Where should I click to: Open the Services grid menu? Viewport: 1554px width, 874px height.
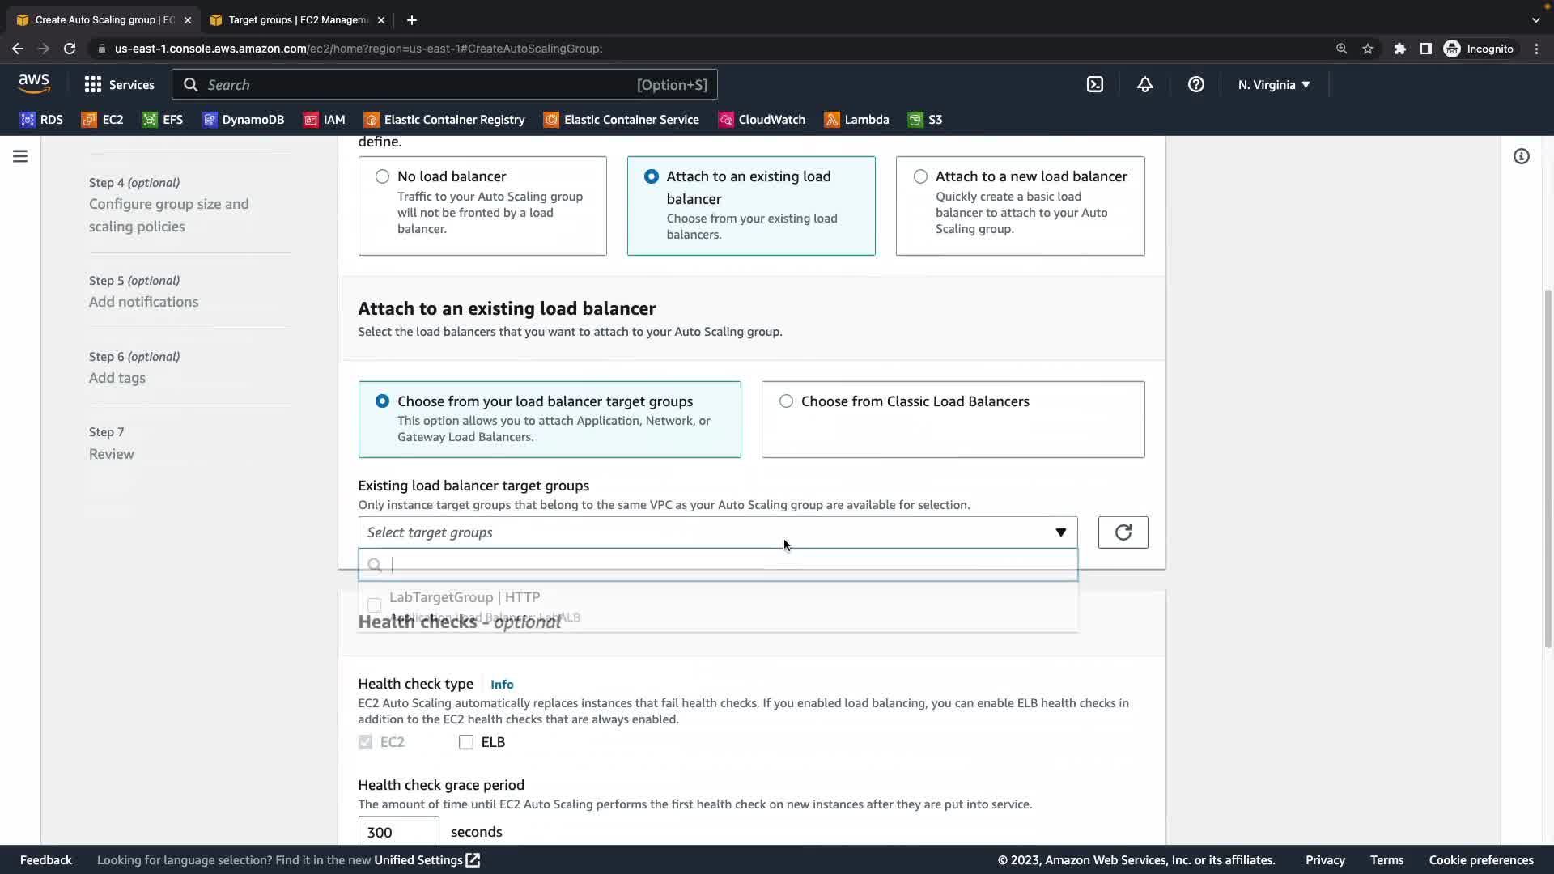119,85
